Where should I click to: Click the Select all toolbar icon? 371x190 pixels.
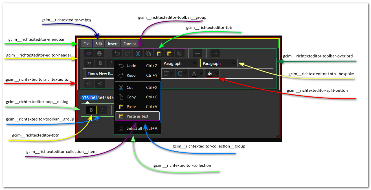179,53
